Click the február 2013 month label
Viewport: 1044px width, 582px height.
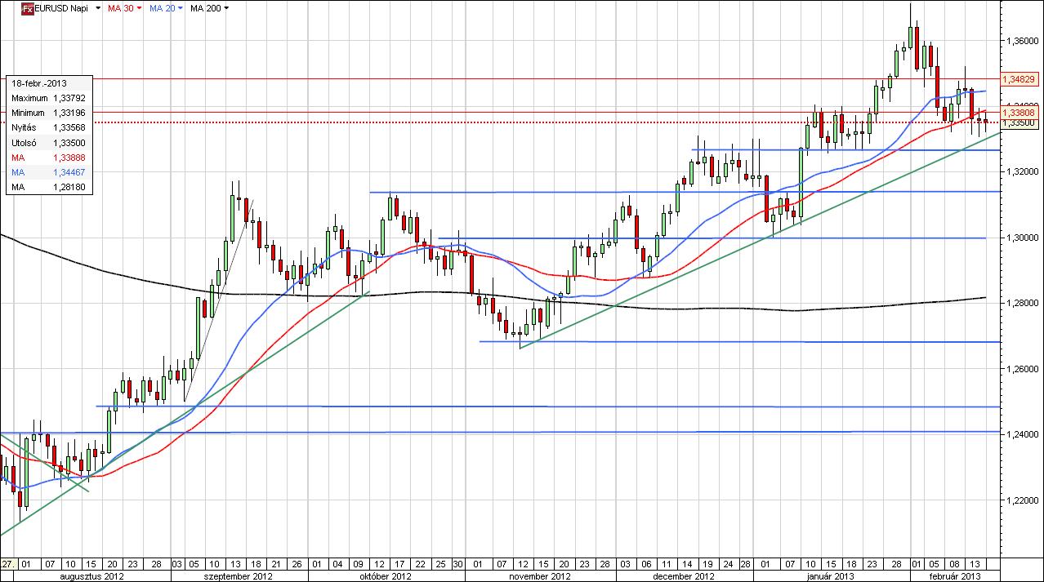(956, 575)
